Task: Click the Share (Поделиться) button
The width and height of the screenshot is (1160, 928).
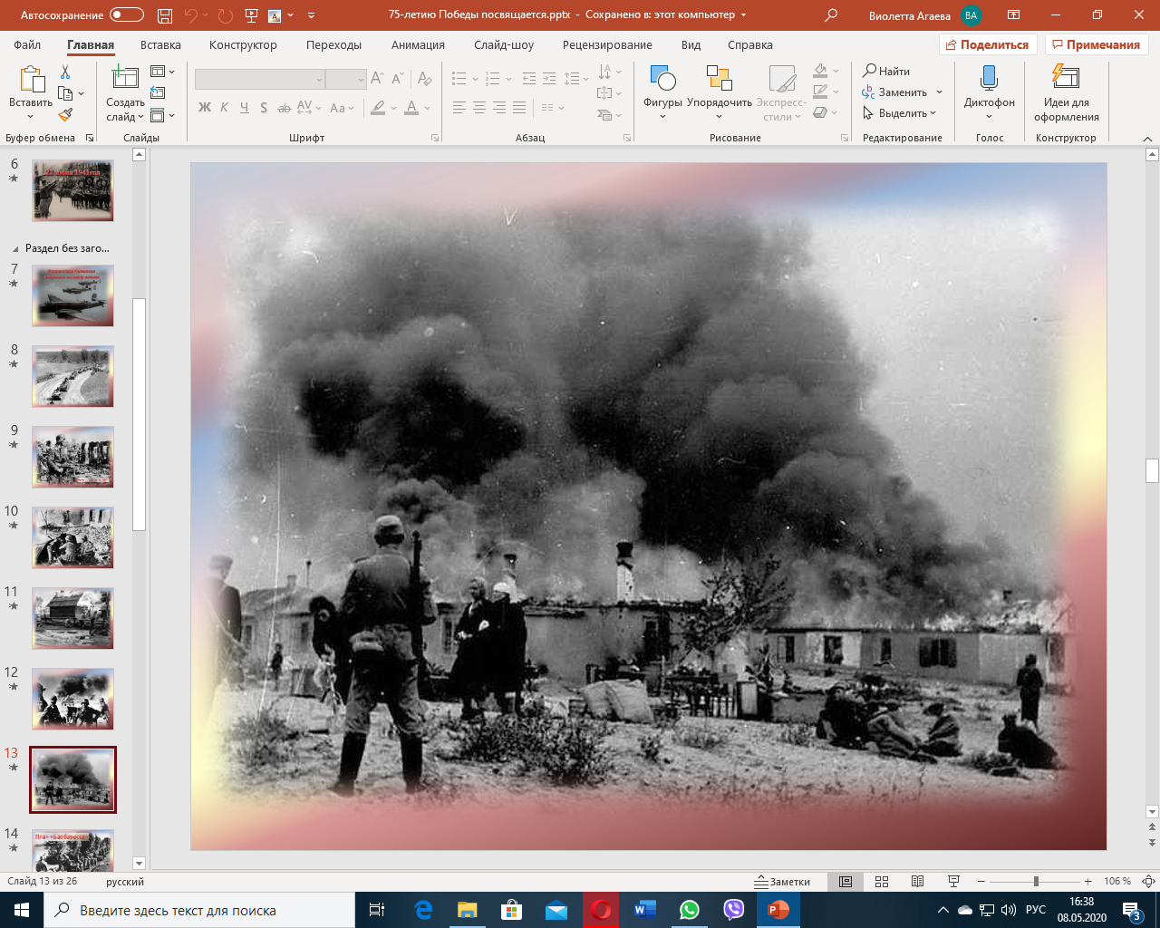Action: [986, 45]
